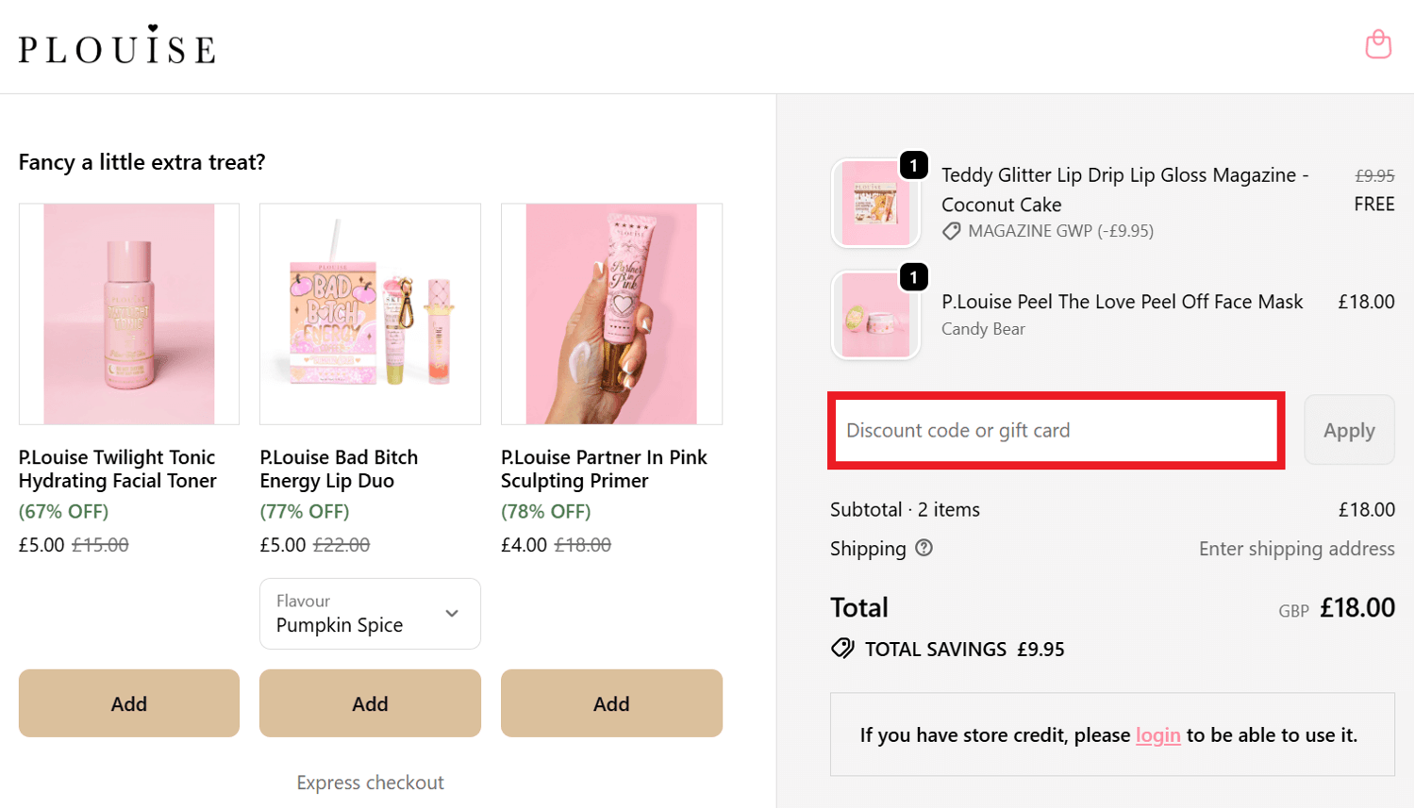Click the PLOUISE logo
The height and width of the screenshot is (808, 1415).
pos(115,45)
